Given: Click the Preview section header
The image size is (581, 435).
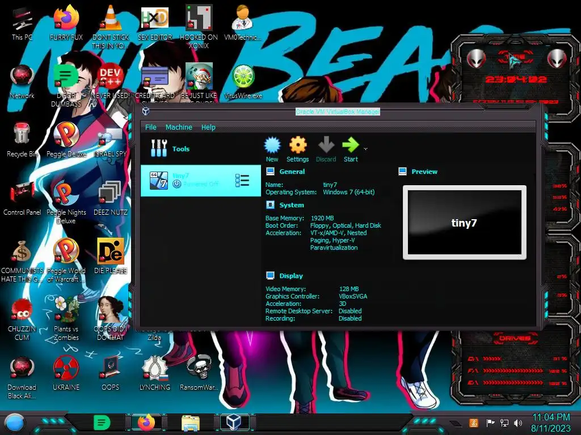Looking at the screenshot, I should pyautogui.click(x=424, y=172).
